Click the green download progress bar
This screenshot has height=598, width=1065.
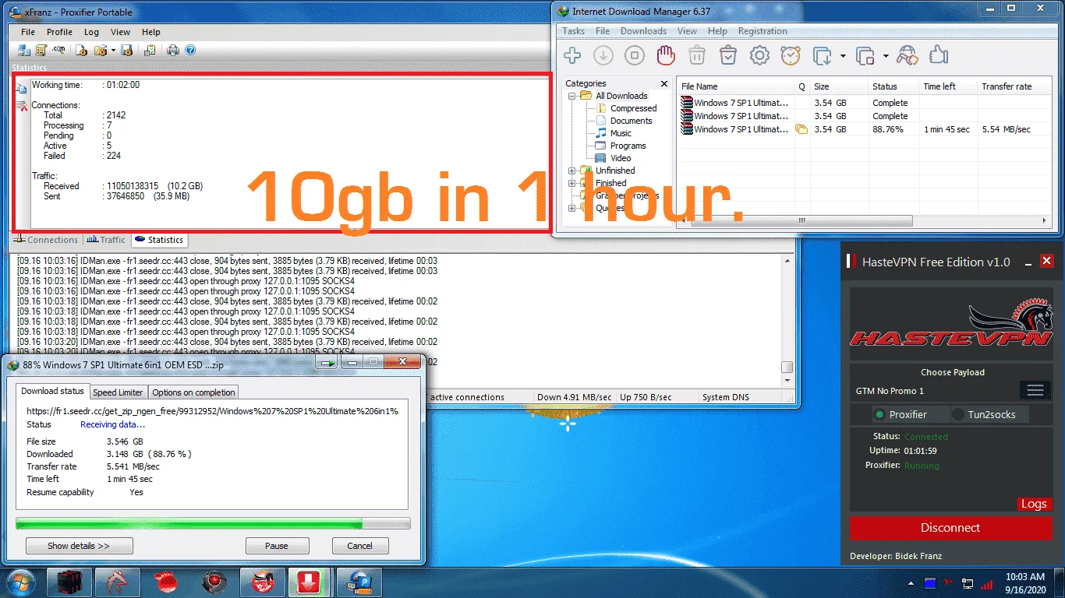pos(213,524)
